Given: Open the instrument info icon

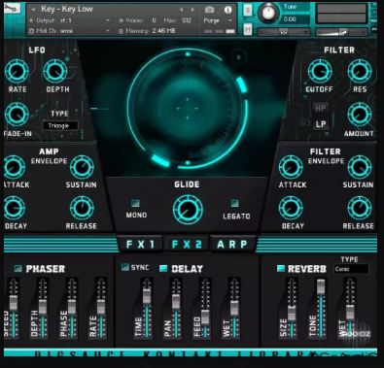Looking at the screenshot, I should 228,10.
